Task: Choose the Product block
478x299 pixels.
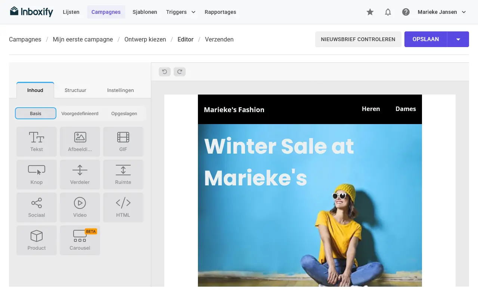Action: coord(37,240)
